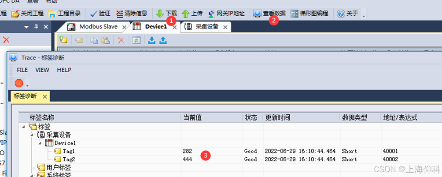
Task: Click the blue import down-arrow icon
Action: [151, 41]
